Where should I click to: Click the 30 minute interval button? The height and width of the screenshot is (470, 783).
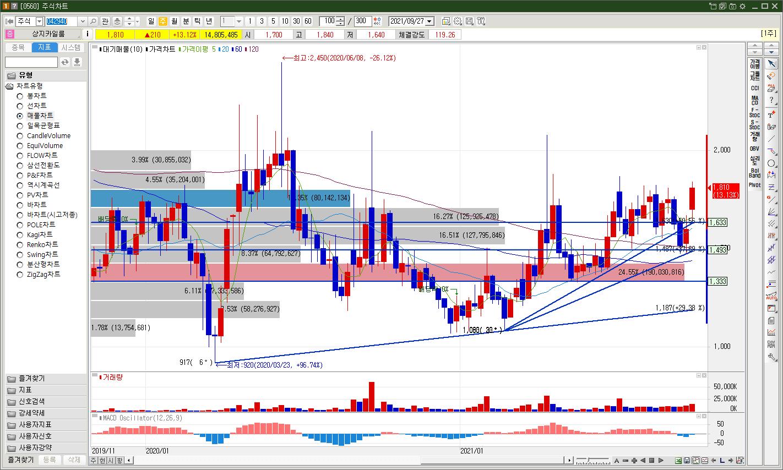[296, 21]
